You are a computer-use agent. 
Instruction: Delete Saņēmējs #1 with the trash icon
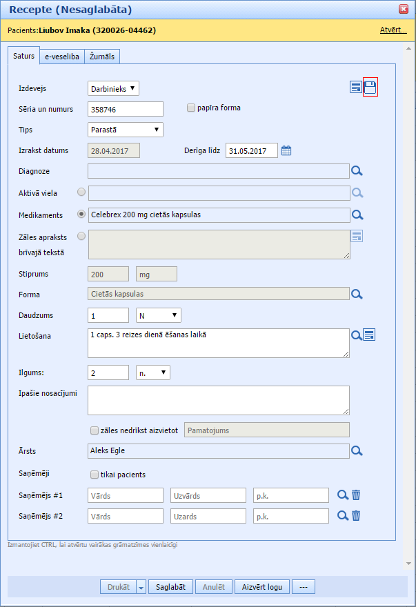point(356,495)
